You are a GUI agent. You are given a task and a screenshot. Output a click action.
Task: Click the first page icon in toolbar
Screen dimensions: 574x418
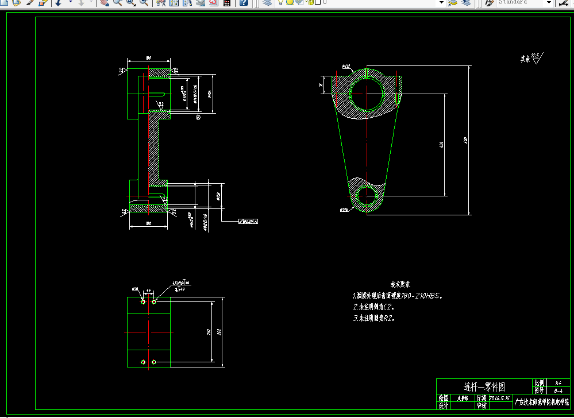tap(3, 3)
